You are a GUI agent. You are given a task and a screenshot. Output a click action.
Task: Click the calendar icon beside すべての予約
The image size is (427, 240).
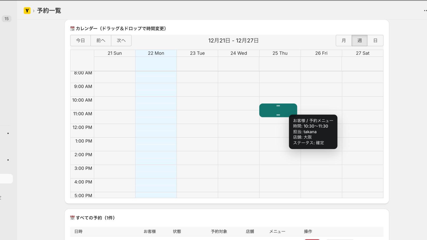click(x=72, y=218)
